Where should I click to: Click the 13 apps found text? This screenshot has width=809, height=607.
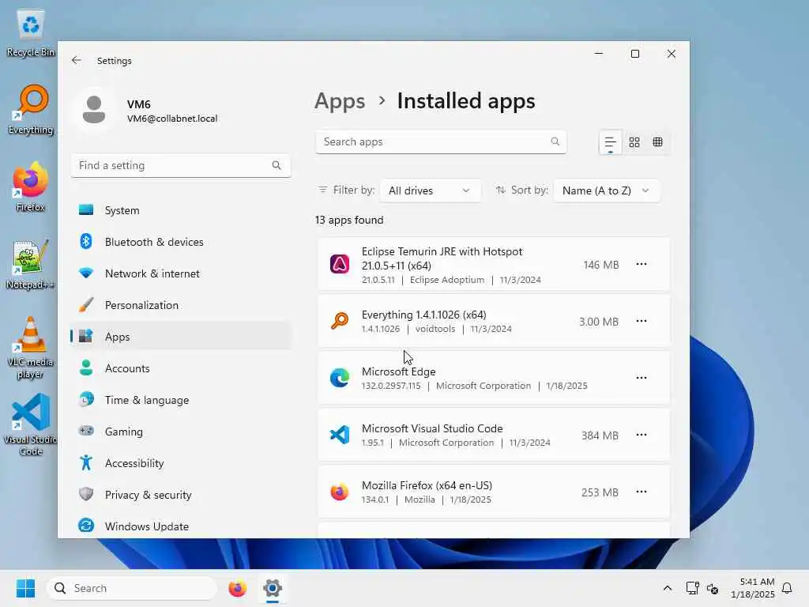349,220
